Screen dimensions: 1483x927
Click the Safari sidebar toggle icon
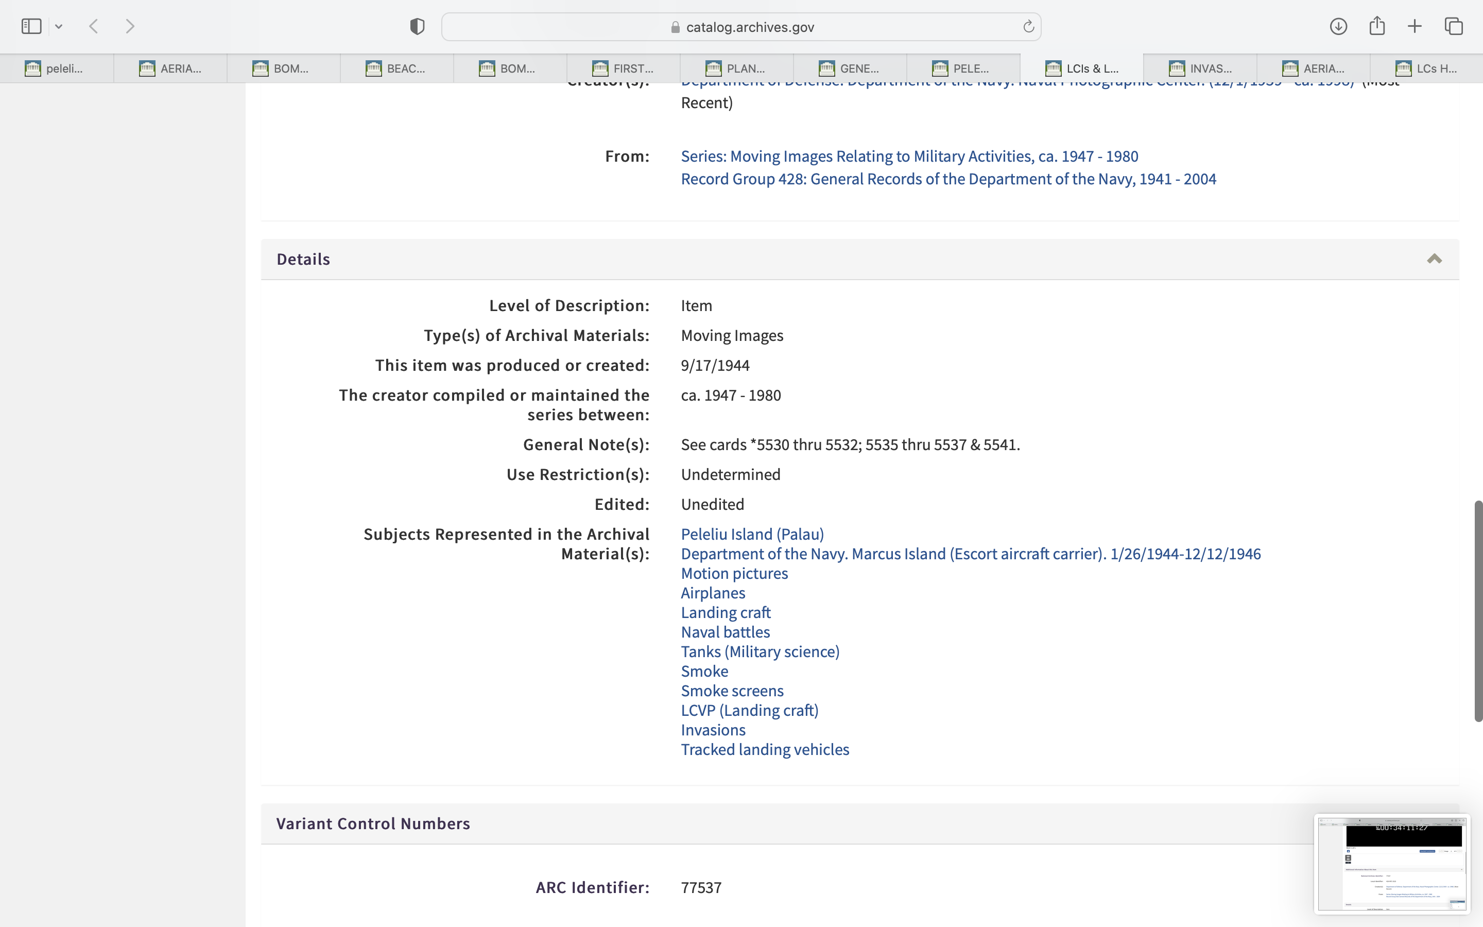[31, 26]
